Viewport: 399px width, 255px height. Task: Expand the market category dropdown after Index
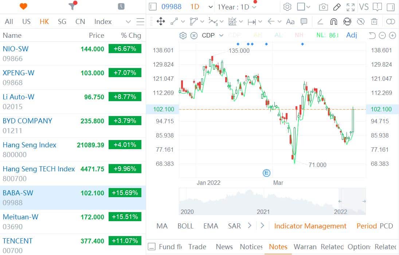[x=128, y=22]
